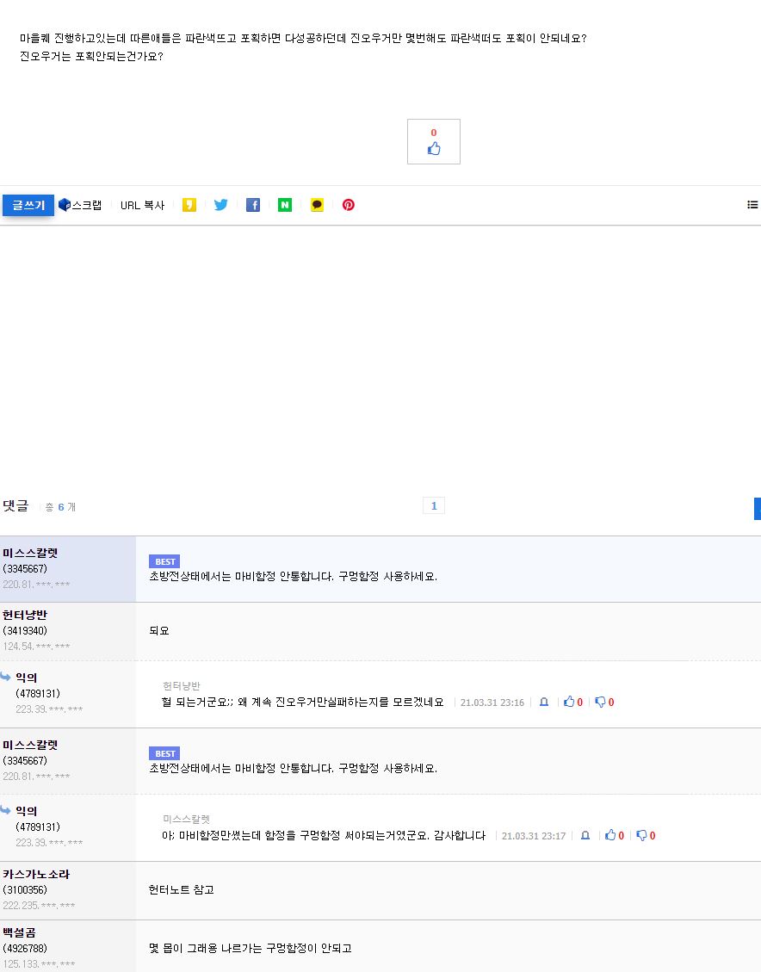This screenshot has height=972, width=761.
Task: Copy the post link via URL 복사
Action: point(142,205)
